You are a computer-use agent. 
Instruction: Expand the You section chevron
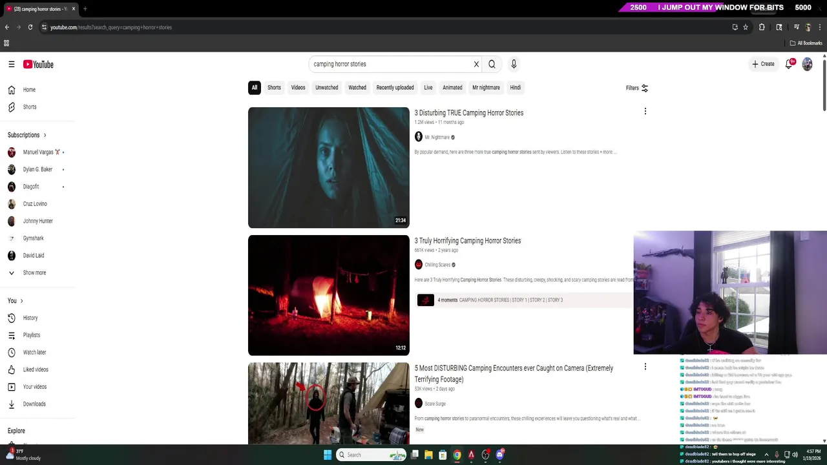click(x=21, y=301)
